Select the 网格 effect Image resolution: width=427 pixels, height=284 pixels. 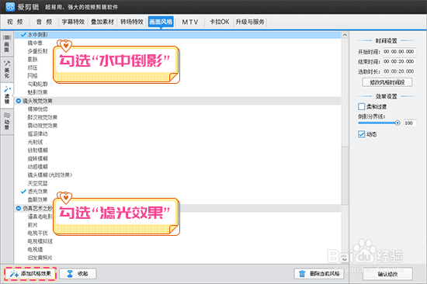pyautogui.click(x=33, y=76)
